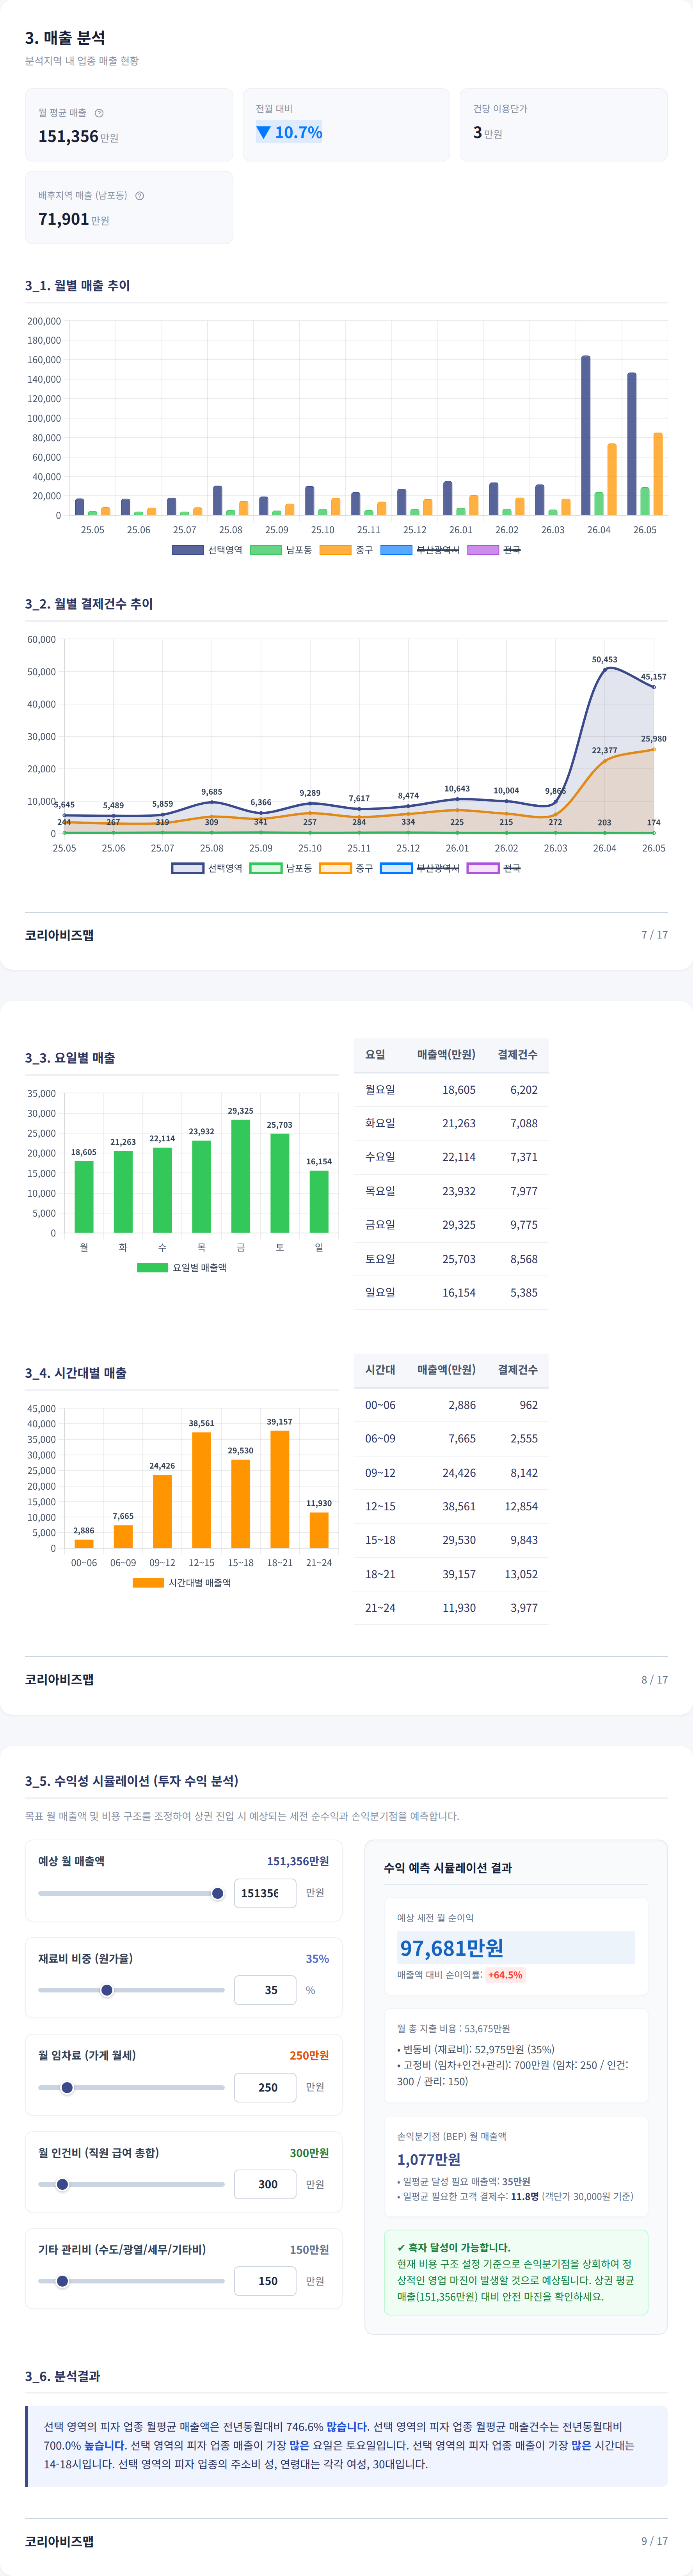The height and width of the screenshot is (2576, 693).
Task: Click the 결제건수 header in 시간대 table
Action: click(518, 1370)
